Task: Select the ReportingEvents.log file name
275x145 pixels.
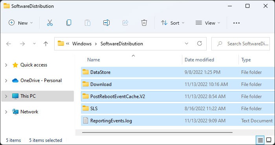Action: [111, 120]
